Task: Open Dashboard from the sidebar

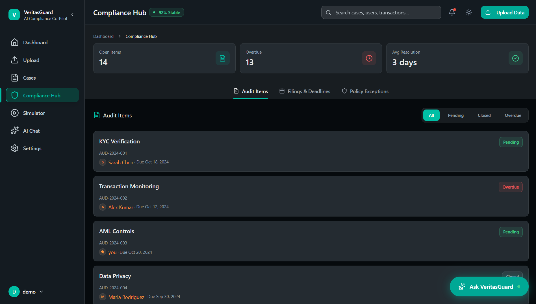Action: (x=42, y=42)
